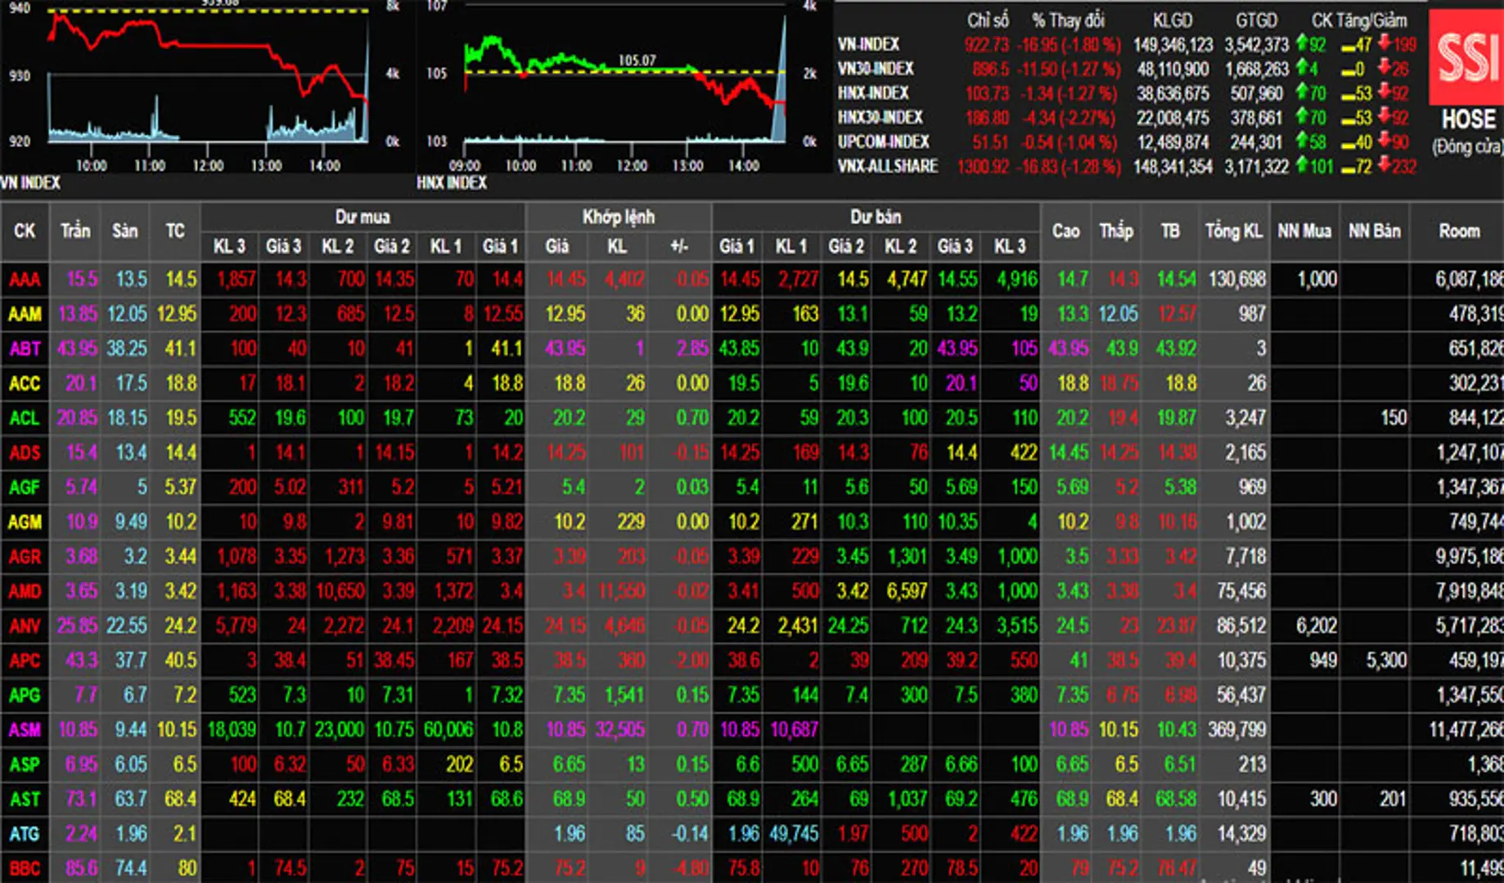
Task: Open stock ticker ATG
Action: 25,834
